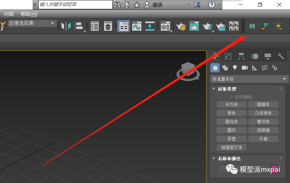The height and width of the screenshot is (183, 290).
Task: Select the Lights bulb category icon
Action: (235, 68)
